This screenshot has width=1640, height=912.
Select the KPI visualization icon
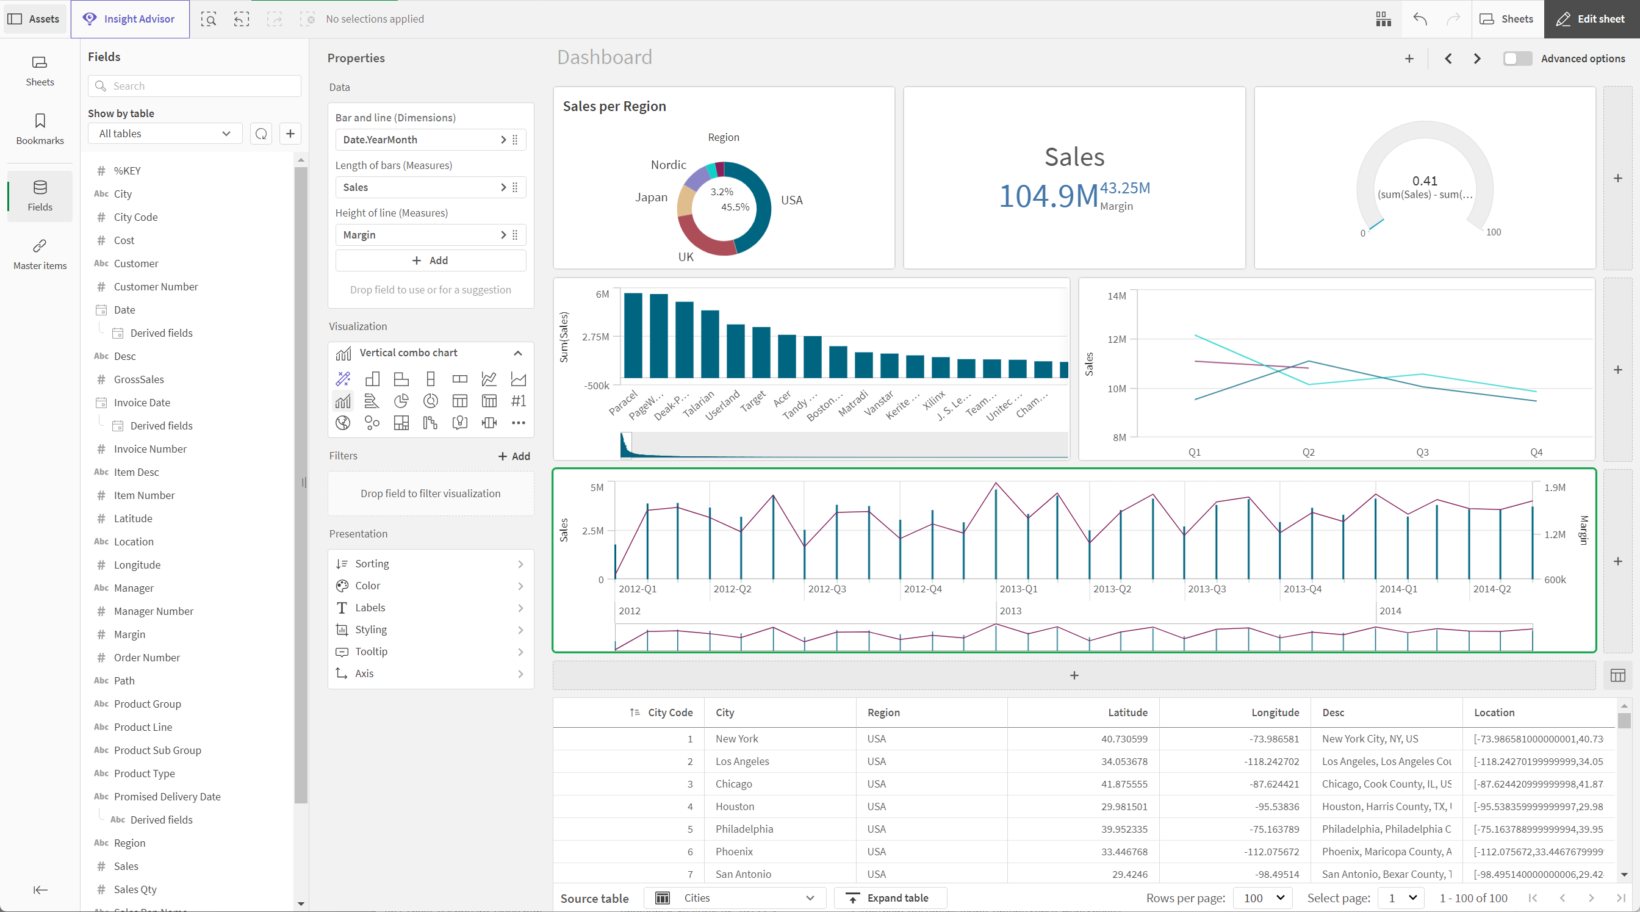click(x=517, y=401)
